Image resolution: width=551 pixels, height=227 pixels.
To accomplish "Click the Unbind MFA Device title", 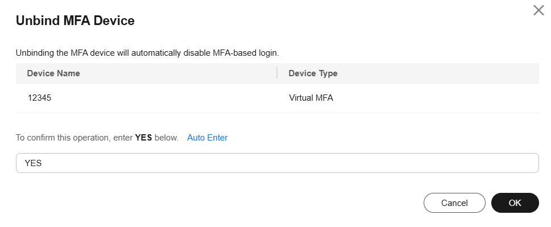I will (x=75, y=20).
